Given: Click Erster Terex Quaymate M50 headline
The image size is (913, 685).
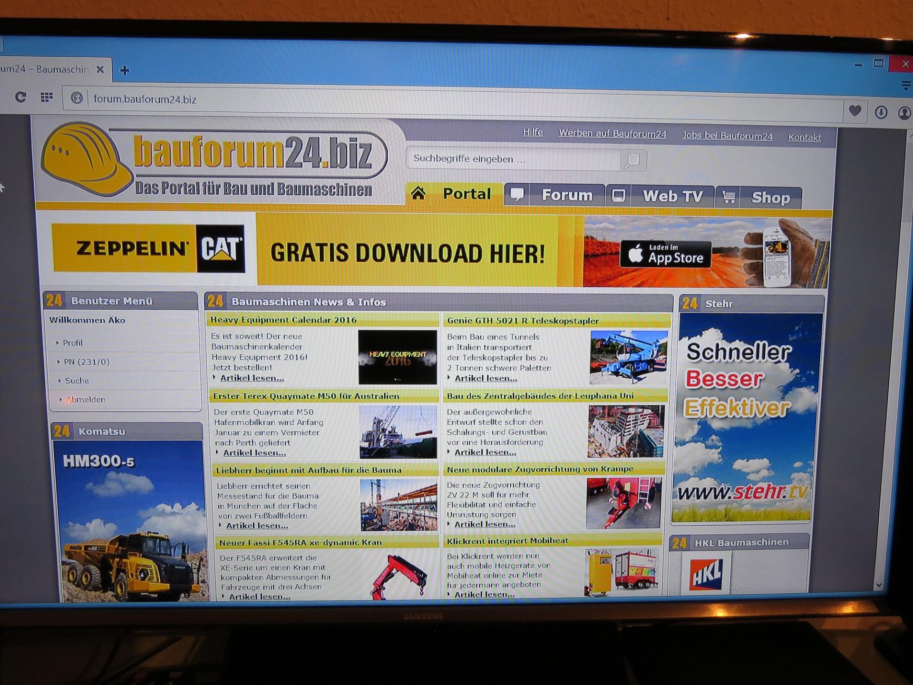Looking at the screenshot, I should 306,396.
